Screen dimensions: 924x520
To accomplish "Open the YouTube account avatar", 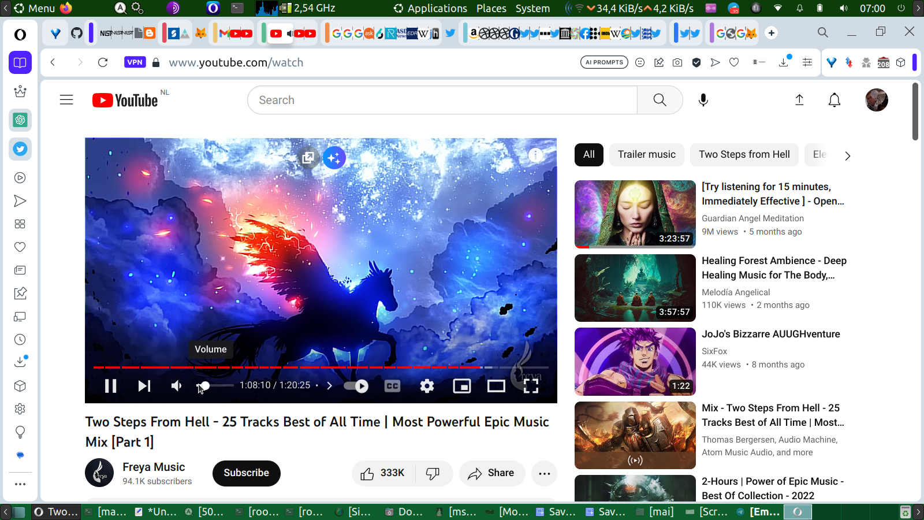I will (877, 100).
